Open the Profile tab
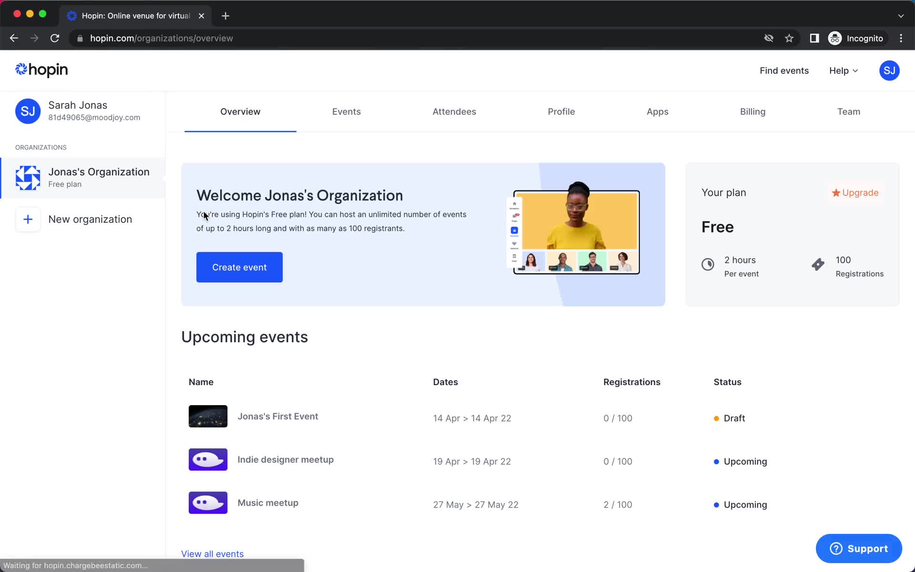The image size is (915, 572). tap(561, 112)
